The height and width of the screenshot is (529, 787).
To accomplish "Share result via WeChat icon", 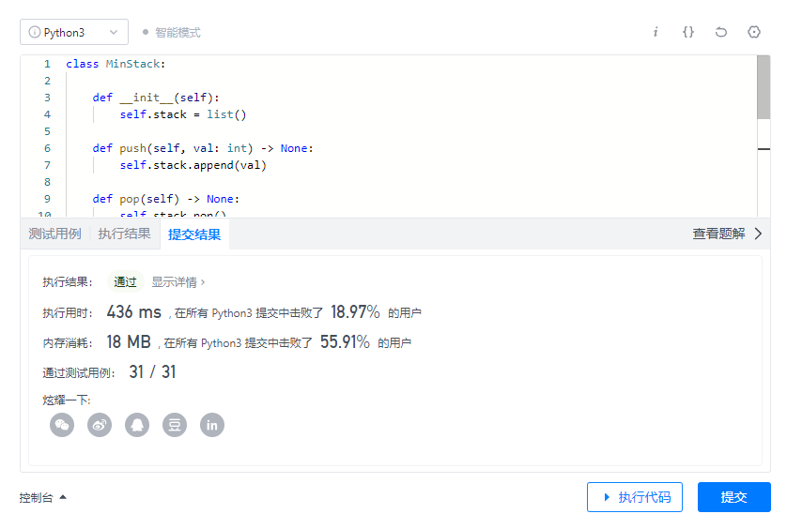I will [62, 425].
